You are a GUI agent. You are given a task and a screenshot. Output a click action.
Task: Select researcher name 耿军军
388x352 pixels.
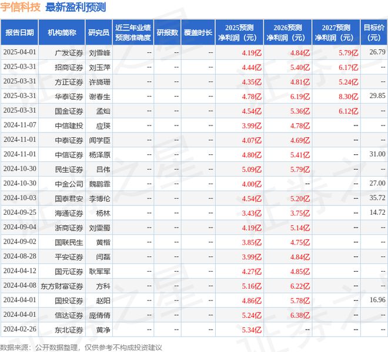click(99, 272)
